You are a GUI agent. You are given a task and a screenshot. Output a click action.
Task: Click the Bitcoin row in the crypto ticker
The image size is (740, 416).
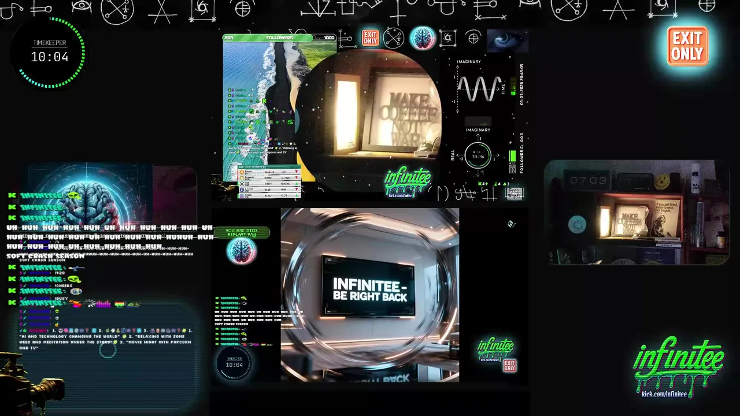[269, 172]
